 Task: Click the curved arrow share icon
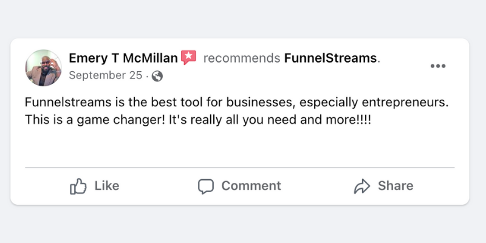[362, 187]
